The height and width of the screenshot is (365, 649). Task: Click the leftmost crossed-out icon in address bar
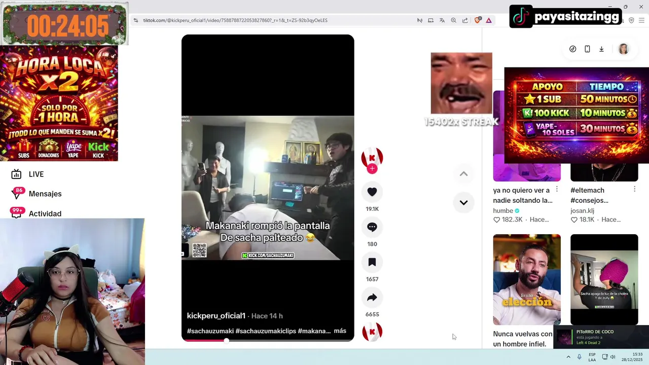pos(419,20)
